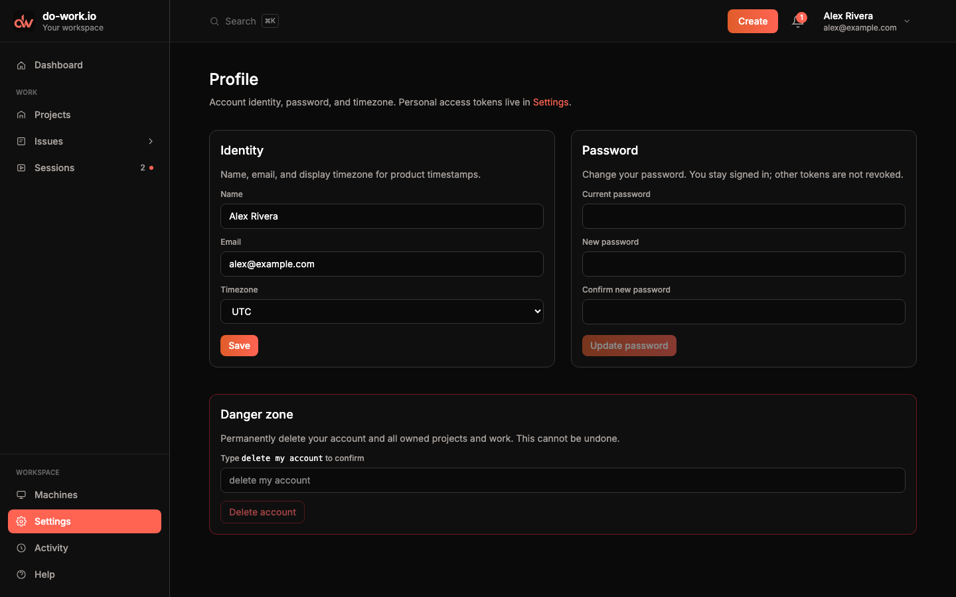Screen dimensions: 956x597
Task: Click the search magnifier icon
Action: pyautogui.click(x=214, y=21)
